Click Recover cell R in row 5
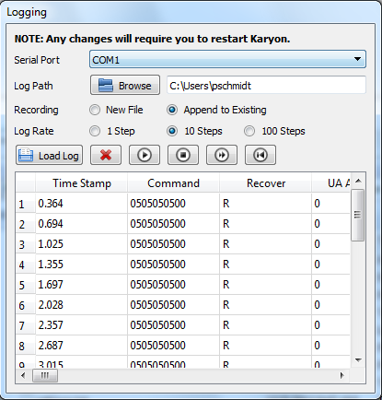The height and width of the screenshot is (400, 382). tap(266, 285)
